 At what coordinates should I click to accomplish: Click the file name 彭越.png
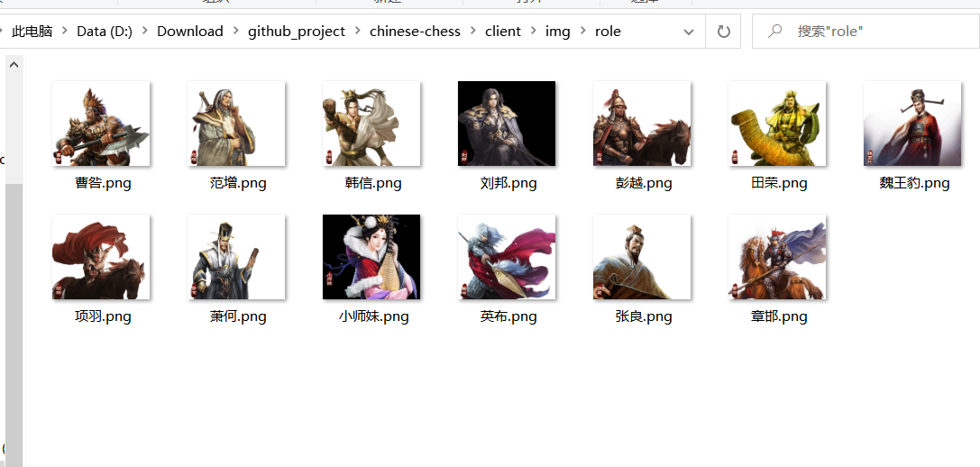pyautogui.click(x=644, y=183)
